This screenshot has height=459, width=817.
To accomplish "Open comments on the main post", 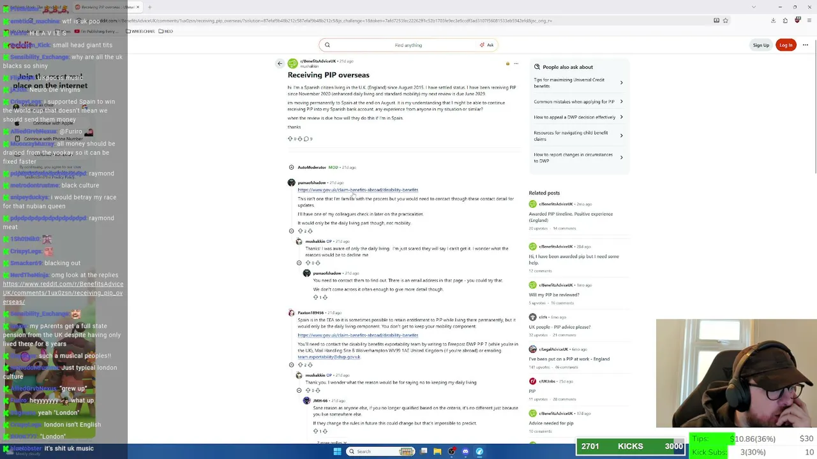I will coord(308,138).
